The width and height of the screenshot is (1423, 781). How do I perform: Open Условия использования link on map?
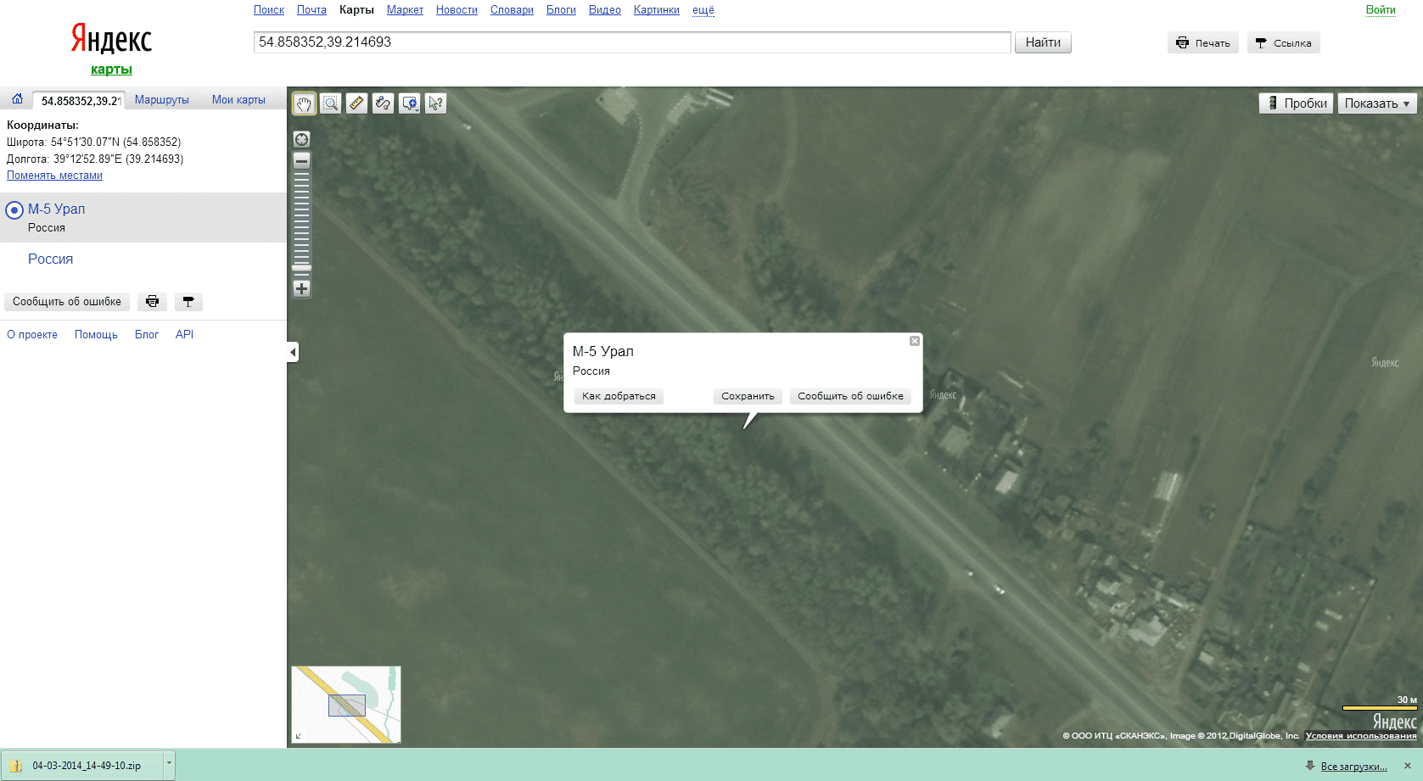point(1361,736)
